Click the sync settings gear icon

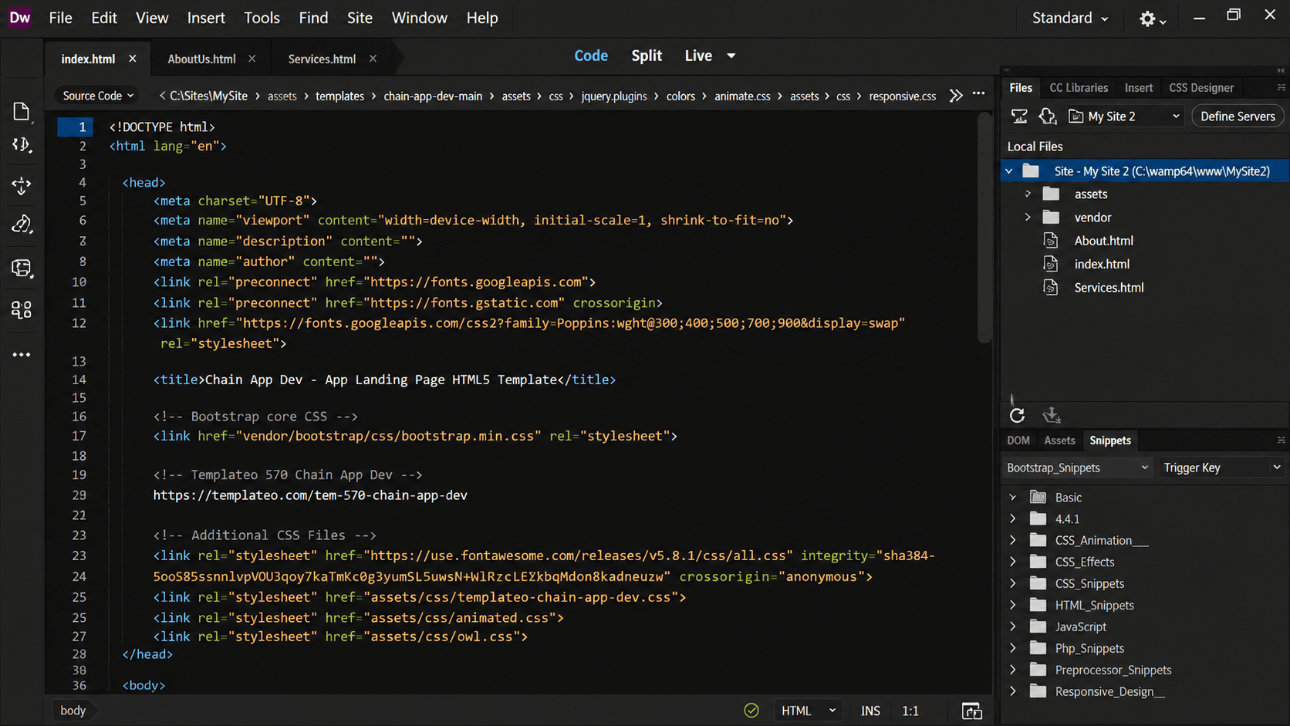(x=1152, y=19)
